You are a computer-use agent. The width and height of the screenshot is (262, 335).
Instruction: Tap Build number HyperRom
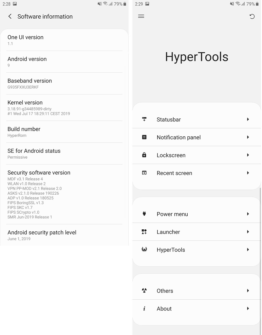tap(64, 132)
